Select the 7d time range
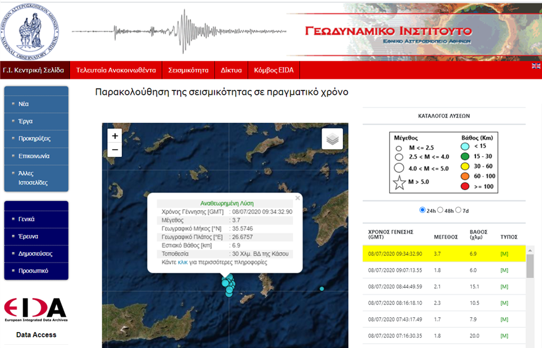542x348 pixels. pos(458,210)
